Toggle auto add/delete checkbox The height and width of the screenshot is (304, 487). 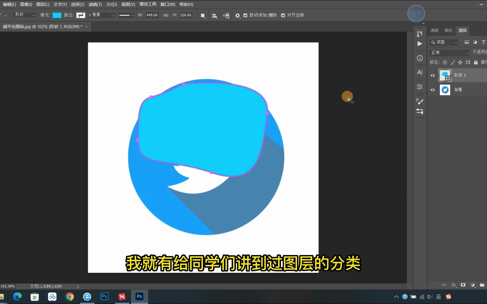click(245, 15)
